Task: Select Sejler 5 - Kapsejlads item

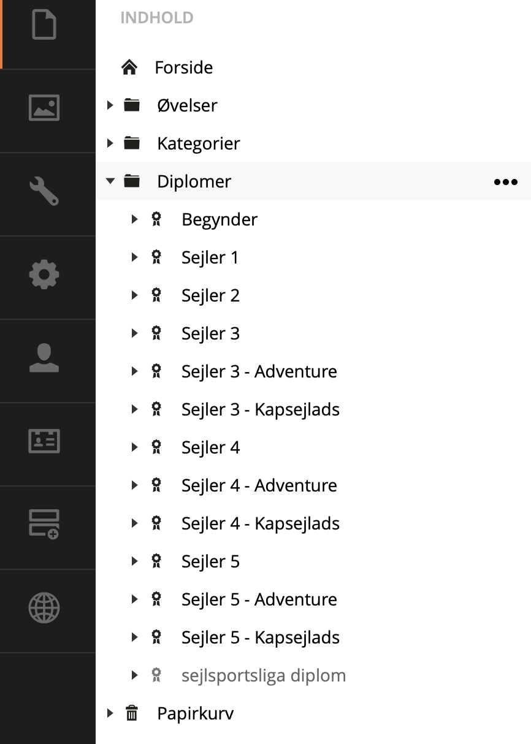Action: tap(261, 637)
